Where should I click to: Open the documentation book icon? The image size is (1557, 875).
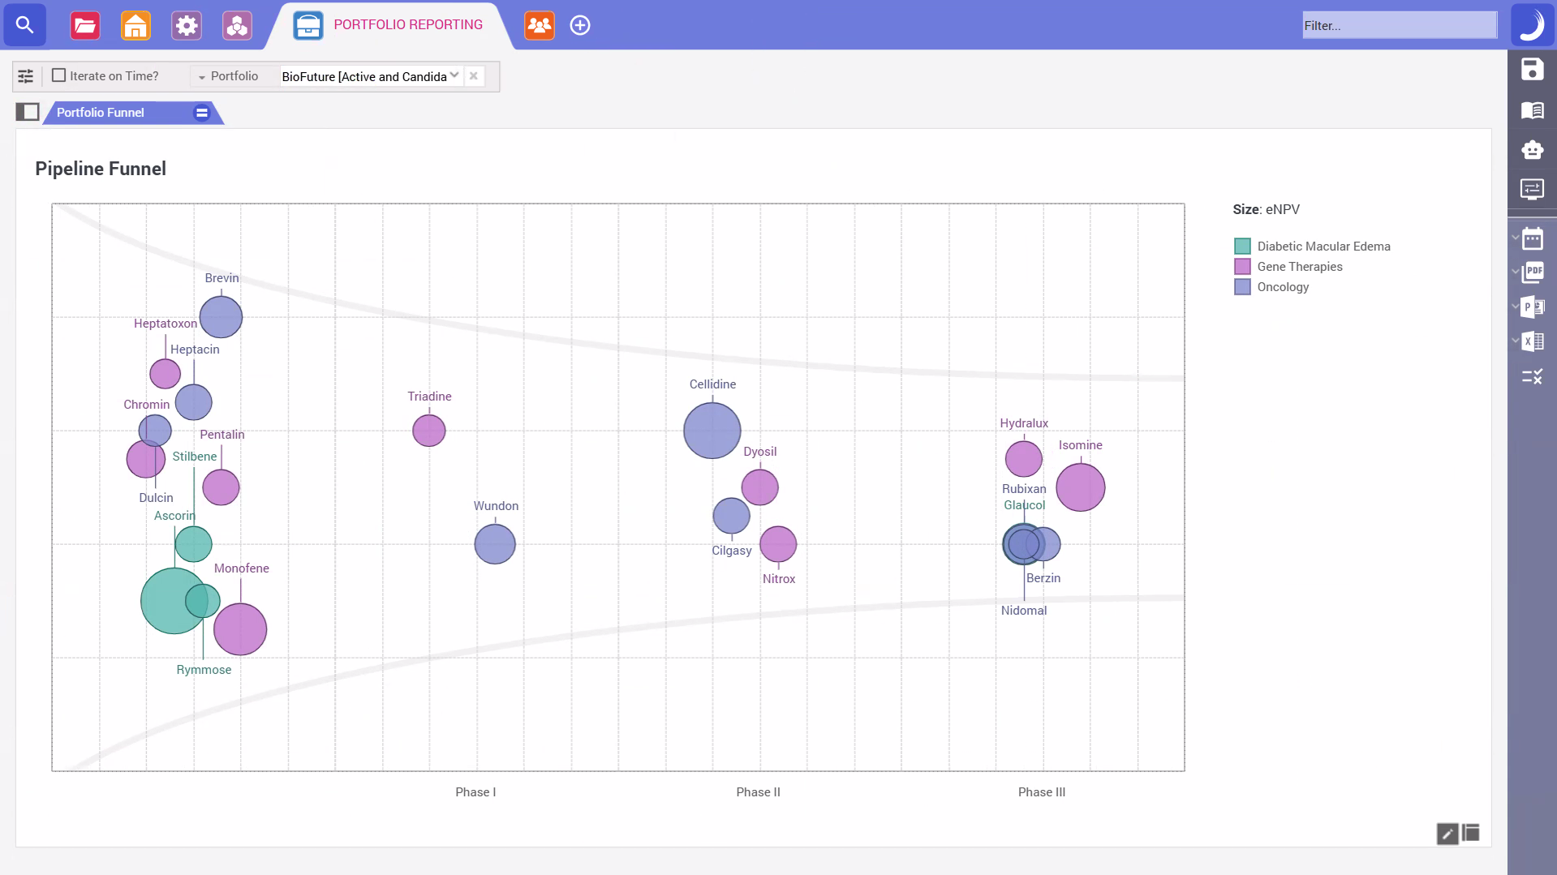(1533, 110)
